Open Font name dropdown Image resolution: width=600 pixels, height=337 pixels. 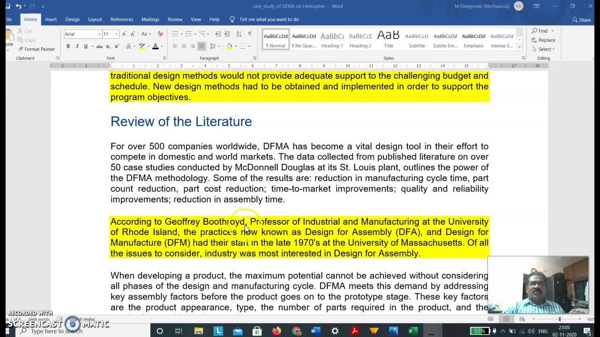click(x=99, y=34)
